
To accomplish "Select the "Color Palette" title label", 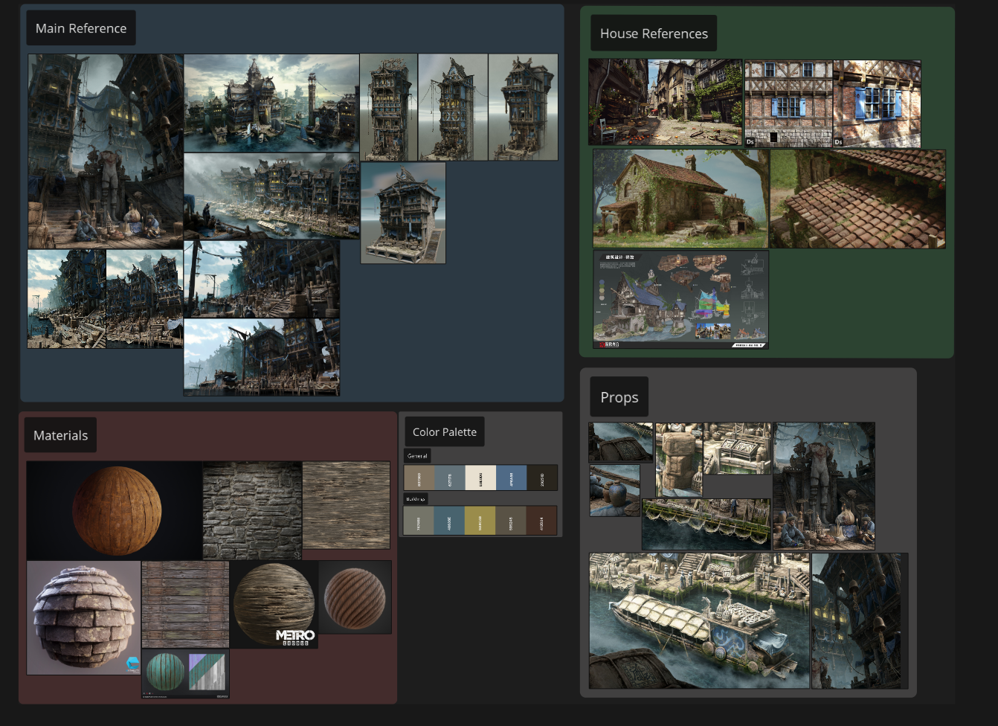I will [445, 432].
